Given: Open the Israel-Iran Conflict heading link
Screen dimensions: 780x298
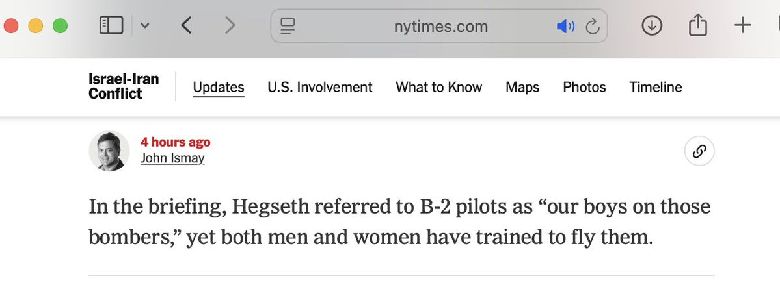Looking at the screenshot, I should tap(124, 86).
